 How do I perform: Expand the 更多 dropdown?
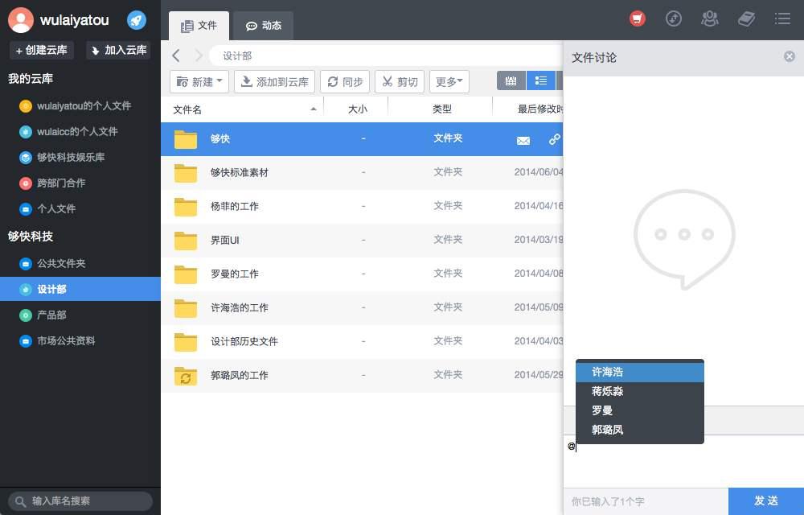[449, 81]
